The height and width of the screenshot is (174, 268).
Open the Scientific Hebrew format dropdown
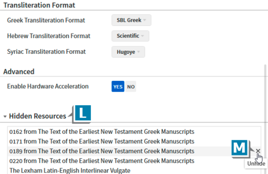(130, 36)
